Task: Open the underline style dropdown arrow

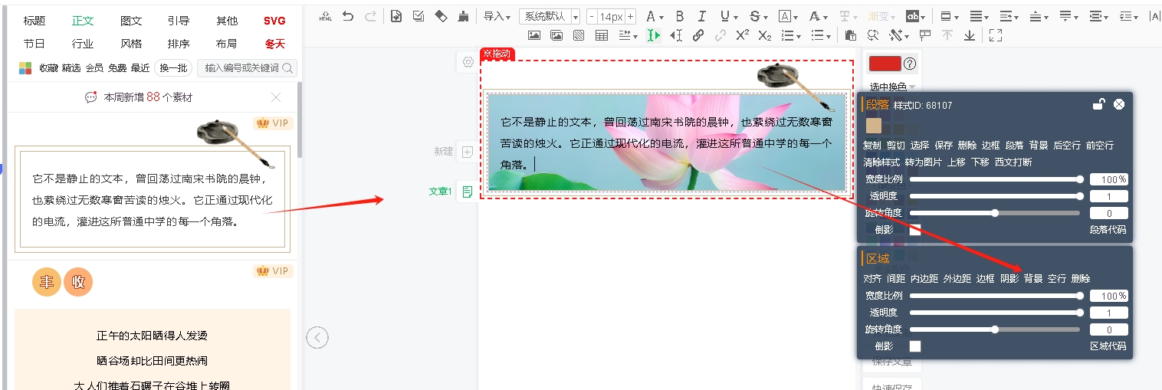Action: coord(736,17)
